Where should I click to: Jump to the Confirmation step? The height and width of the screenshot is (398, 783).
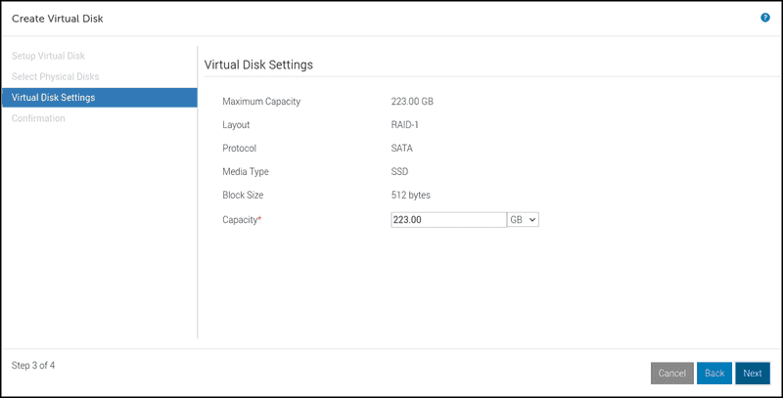coord(38,118)
